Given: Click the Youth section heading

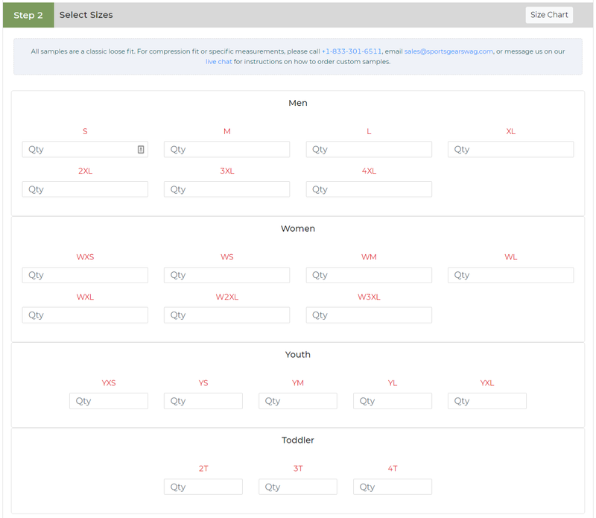Looking at the screenshot, I should (298, 355).
